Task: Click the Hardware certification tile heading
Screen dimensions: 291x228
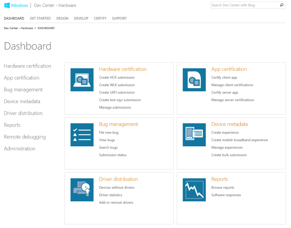Action: coord(123,69)
